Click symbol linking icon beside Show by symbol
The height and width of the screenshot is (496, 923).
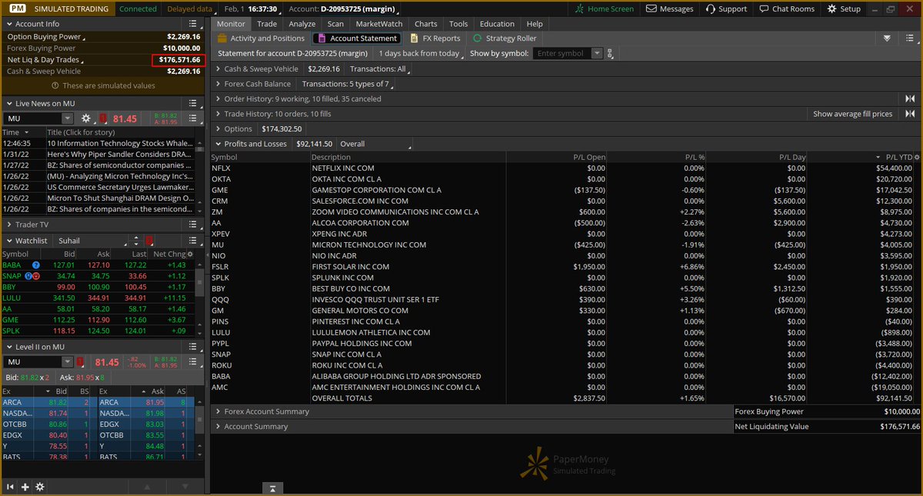610,54
